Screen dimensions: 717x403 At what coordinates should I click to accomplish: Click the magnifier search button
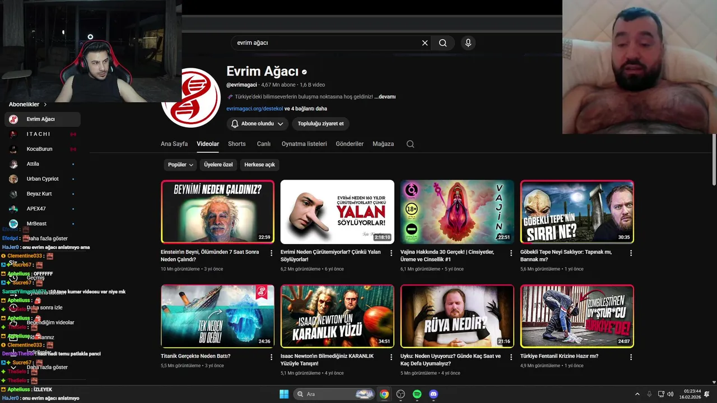(443, 43)
